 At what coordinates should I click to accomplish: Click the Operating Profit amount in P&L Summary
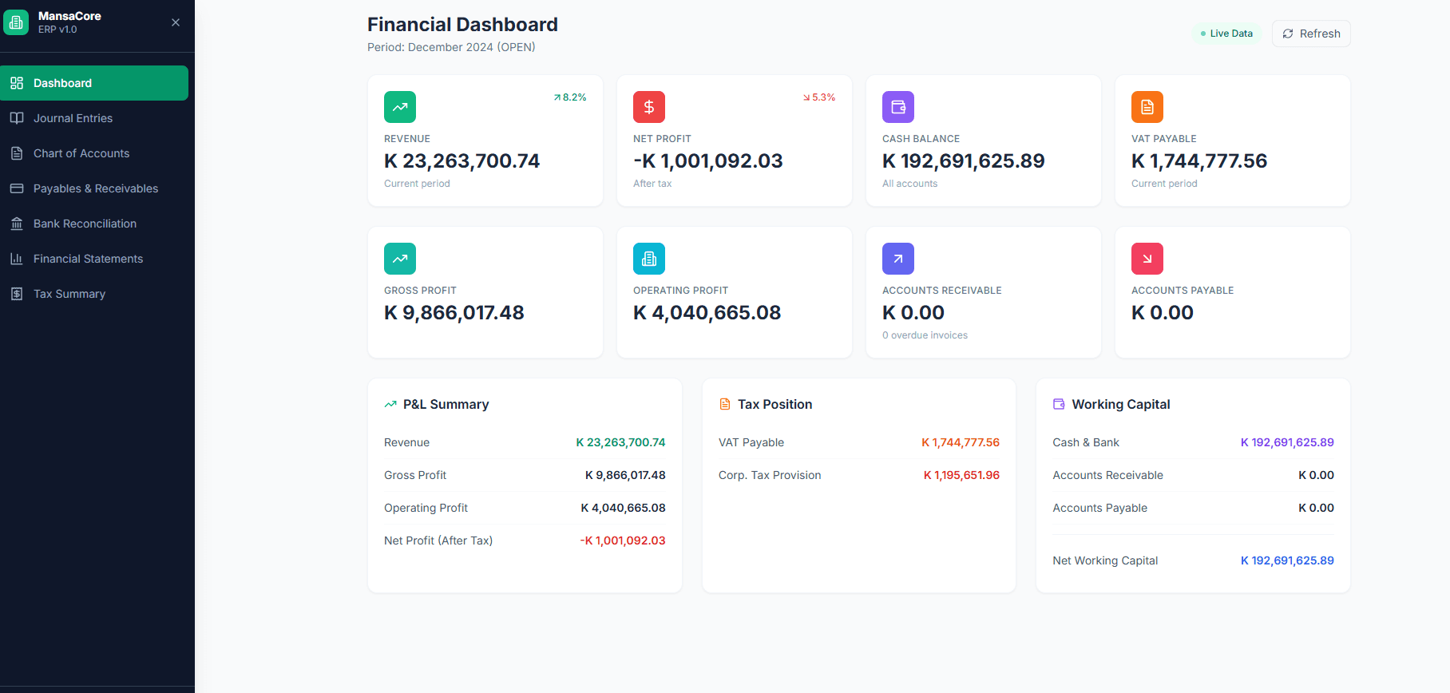click(623, 508)
